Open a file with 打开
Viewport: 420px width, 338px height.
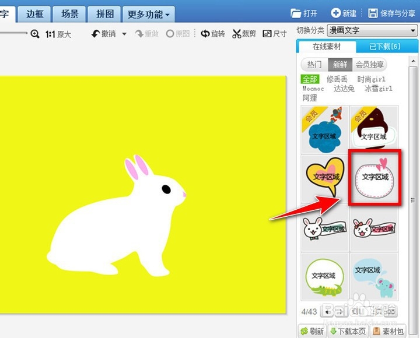click(x=304, y=13)
